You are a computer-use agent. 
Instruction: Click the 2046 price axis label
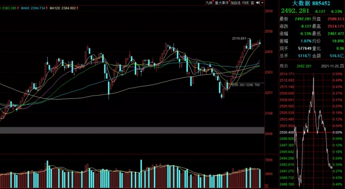click(269, 134)
